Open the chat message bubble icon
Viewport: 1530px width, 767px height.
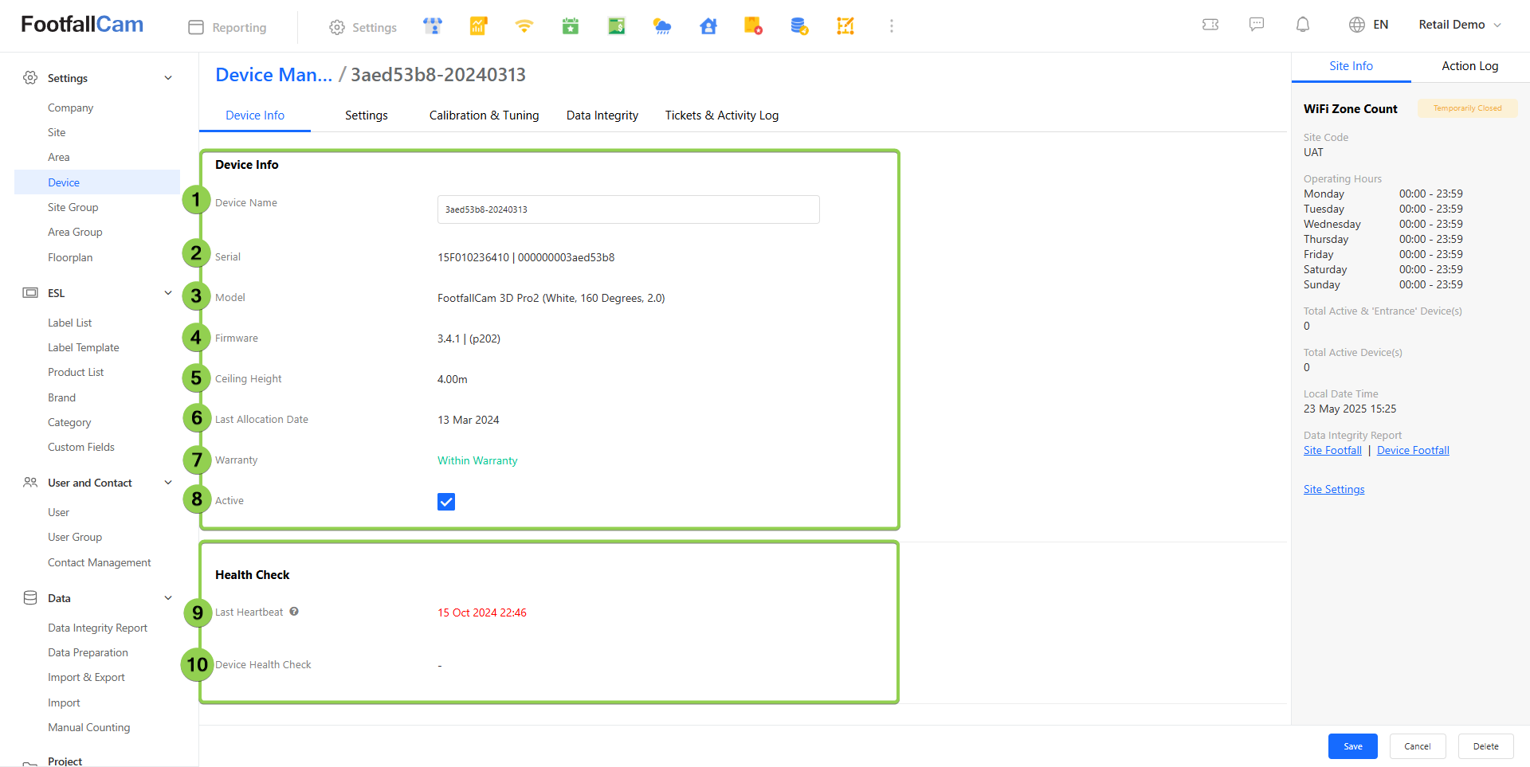(x=1257, y=25)
